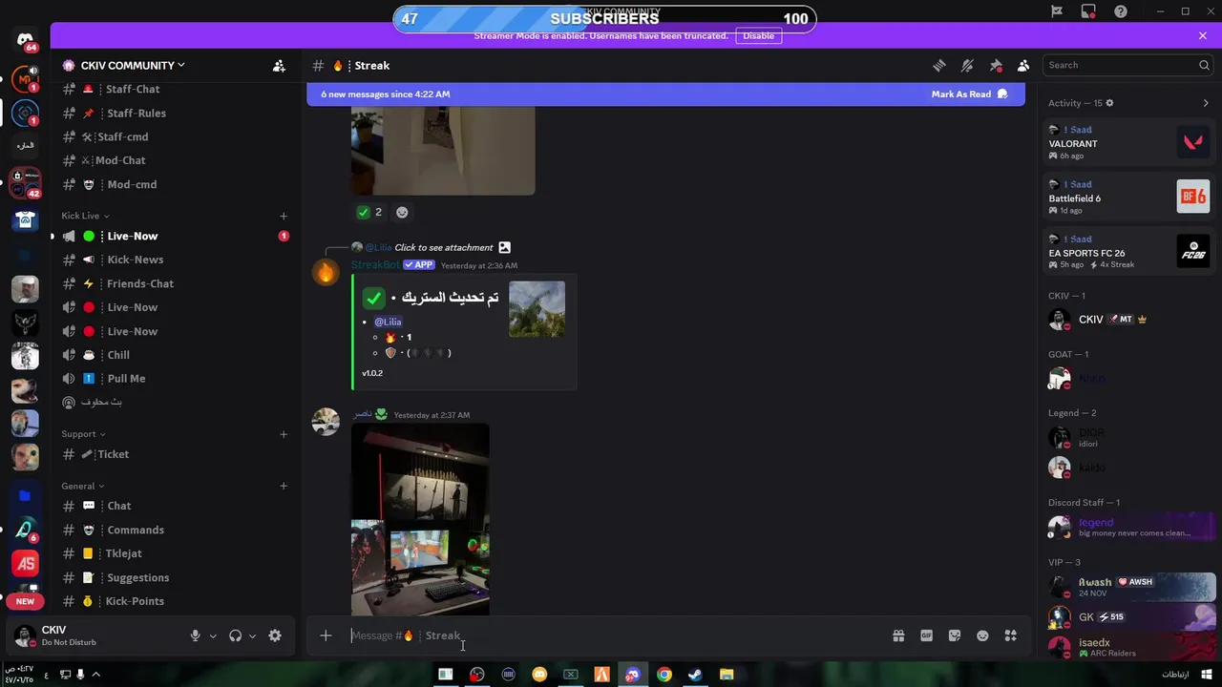The height and width of the screenshot is (687, 1222).
Task: Open the Staff-Chat channel
Action: coord(174,89)
